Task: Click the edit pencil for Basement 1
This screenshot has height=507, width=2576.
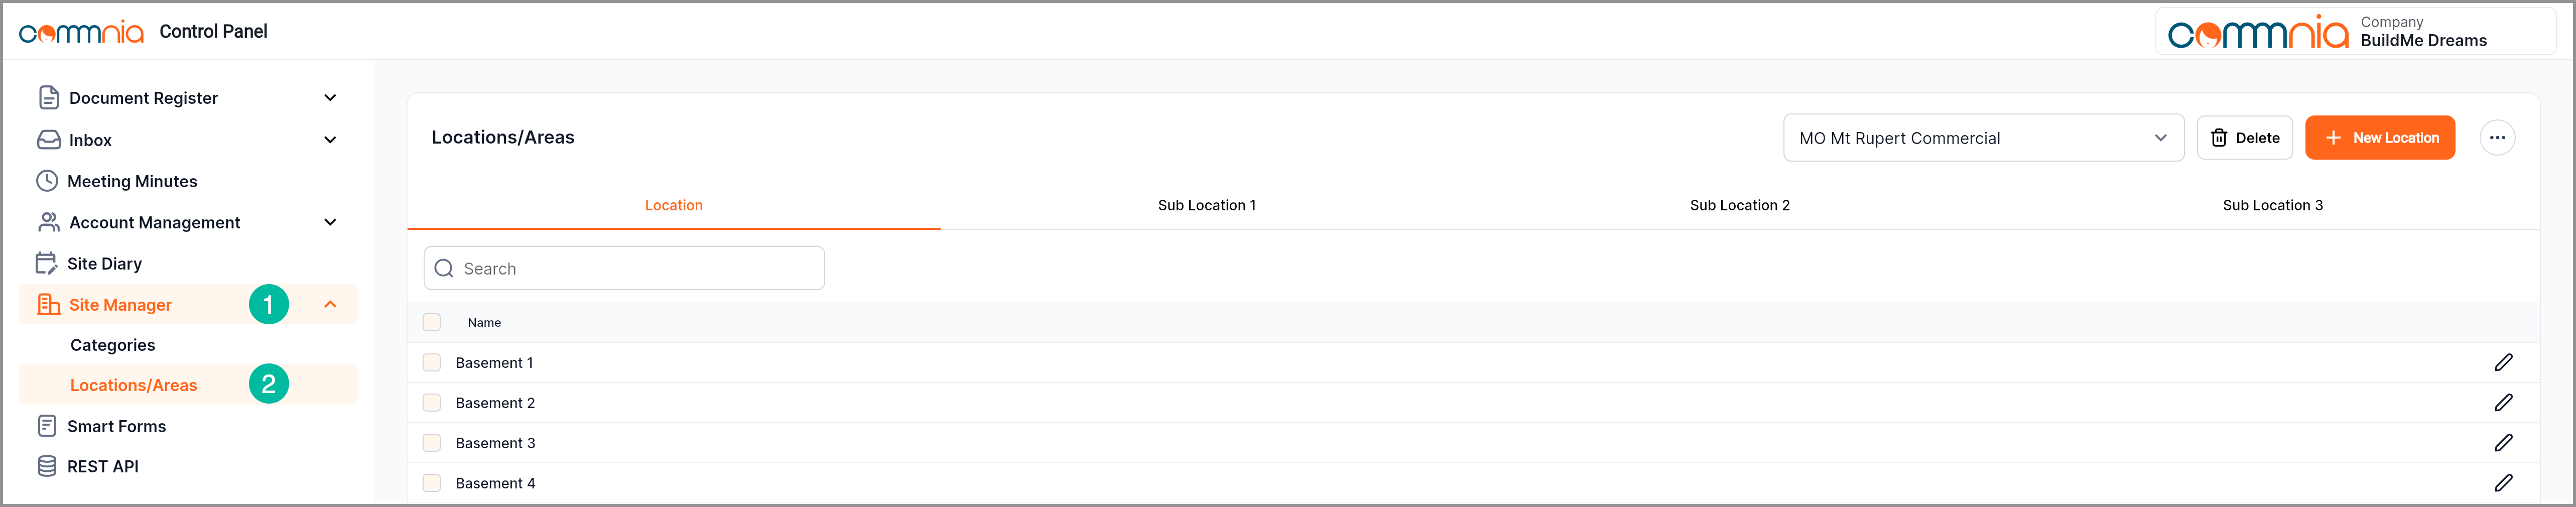Action: click(x=2503, y=363)
